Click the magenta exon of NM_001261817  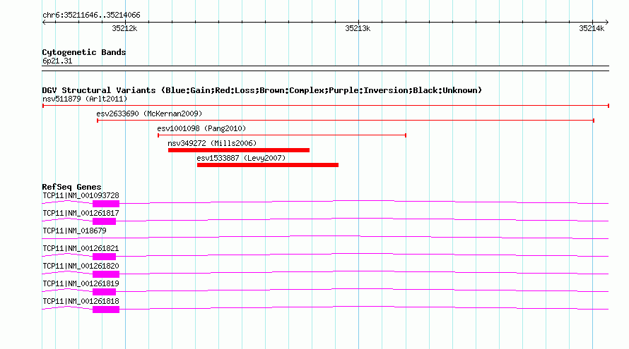coord(105,221)
